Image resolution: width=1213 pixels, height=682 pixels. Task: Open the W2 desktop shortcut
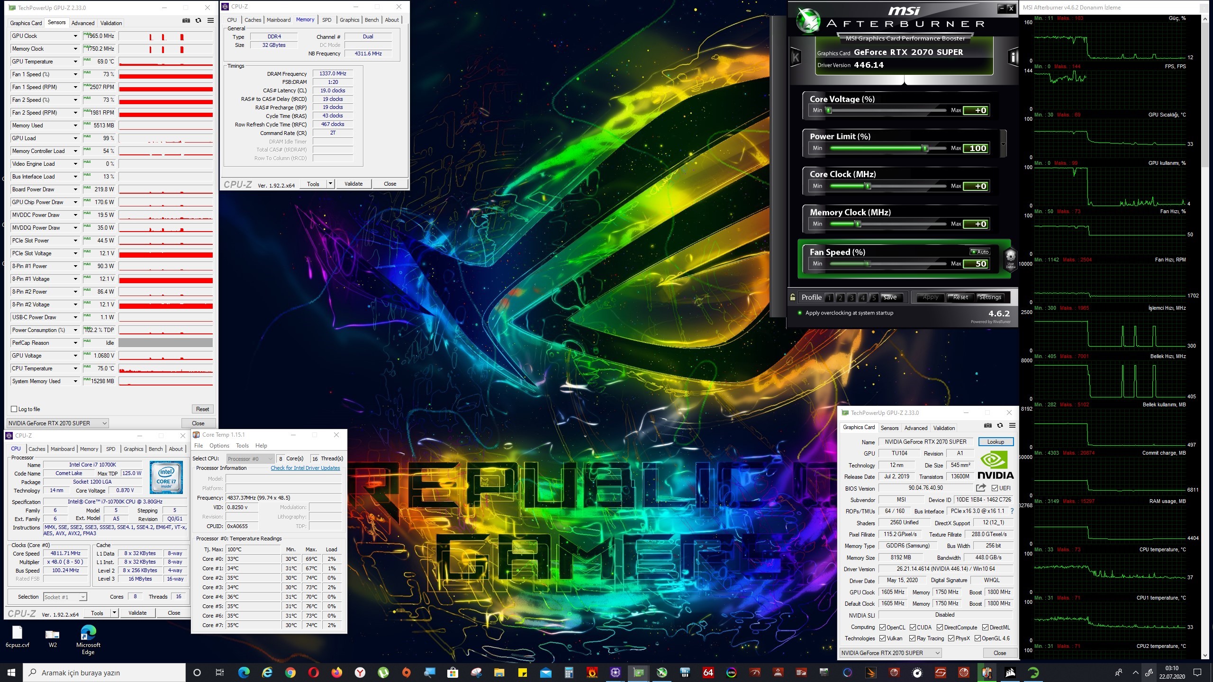pos(52,637)
